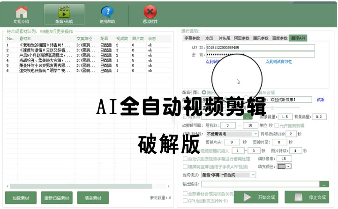This screenshot has height=209, width=338.
Task: Click the APP ID input field
Action: tap(260, 48)
